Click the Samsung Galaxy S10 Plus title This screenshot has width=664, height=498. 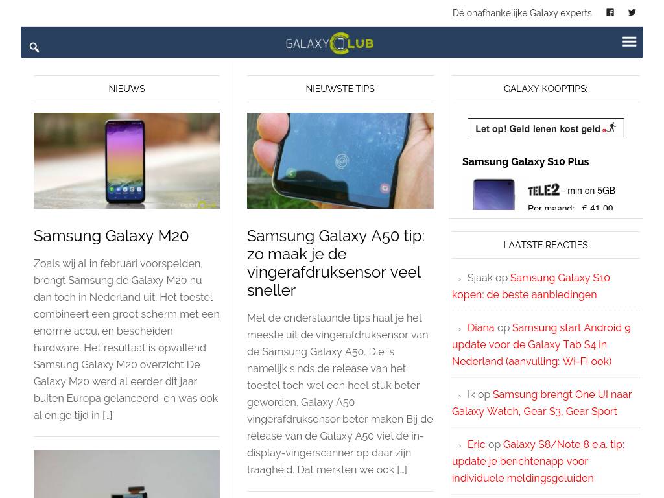[x=525, y=161]
